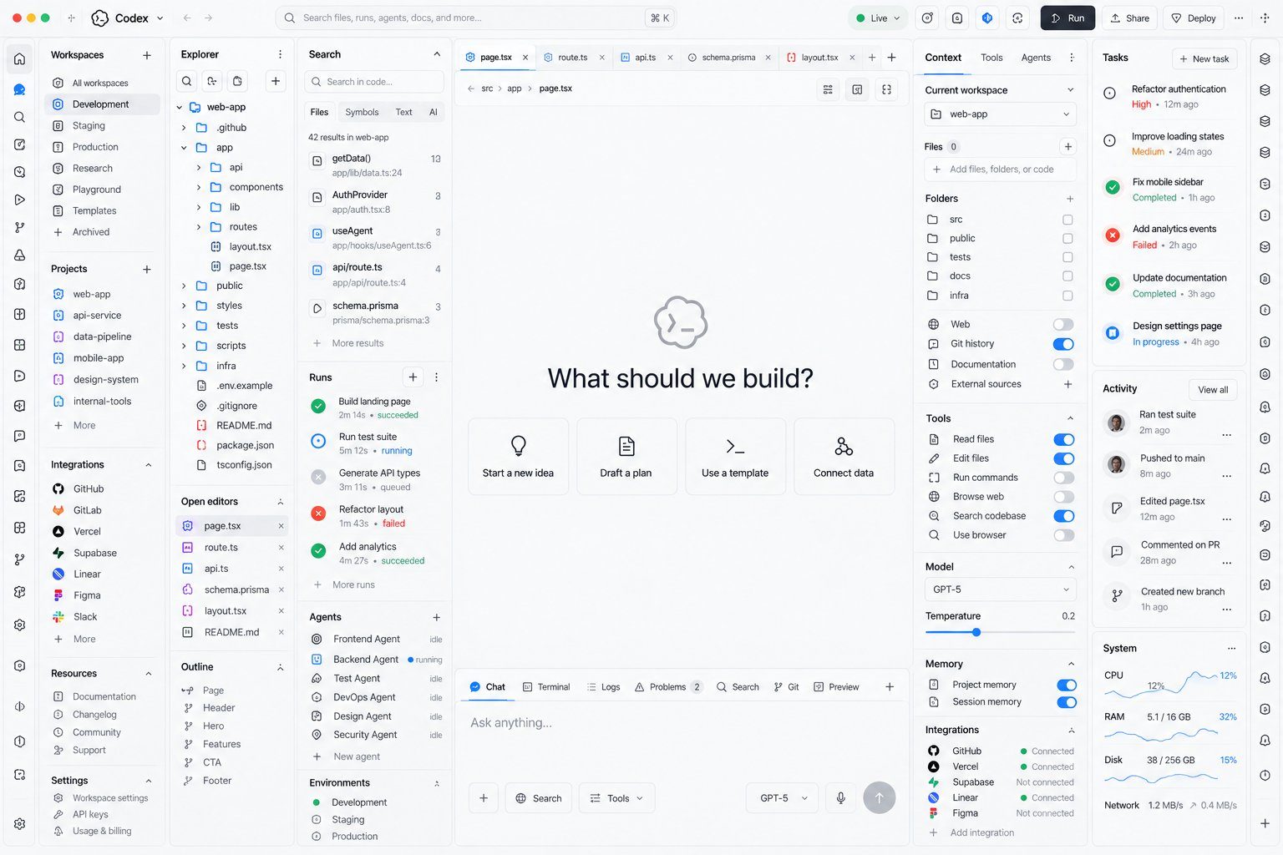
Task: Close page.tsx in Open editors
Action: pyautogui.click(x=281, y=526)
